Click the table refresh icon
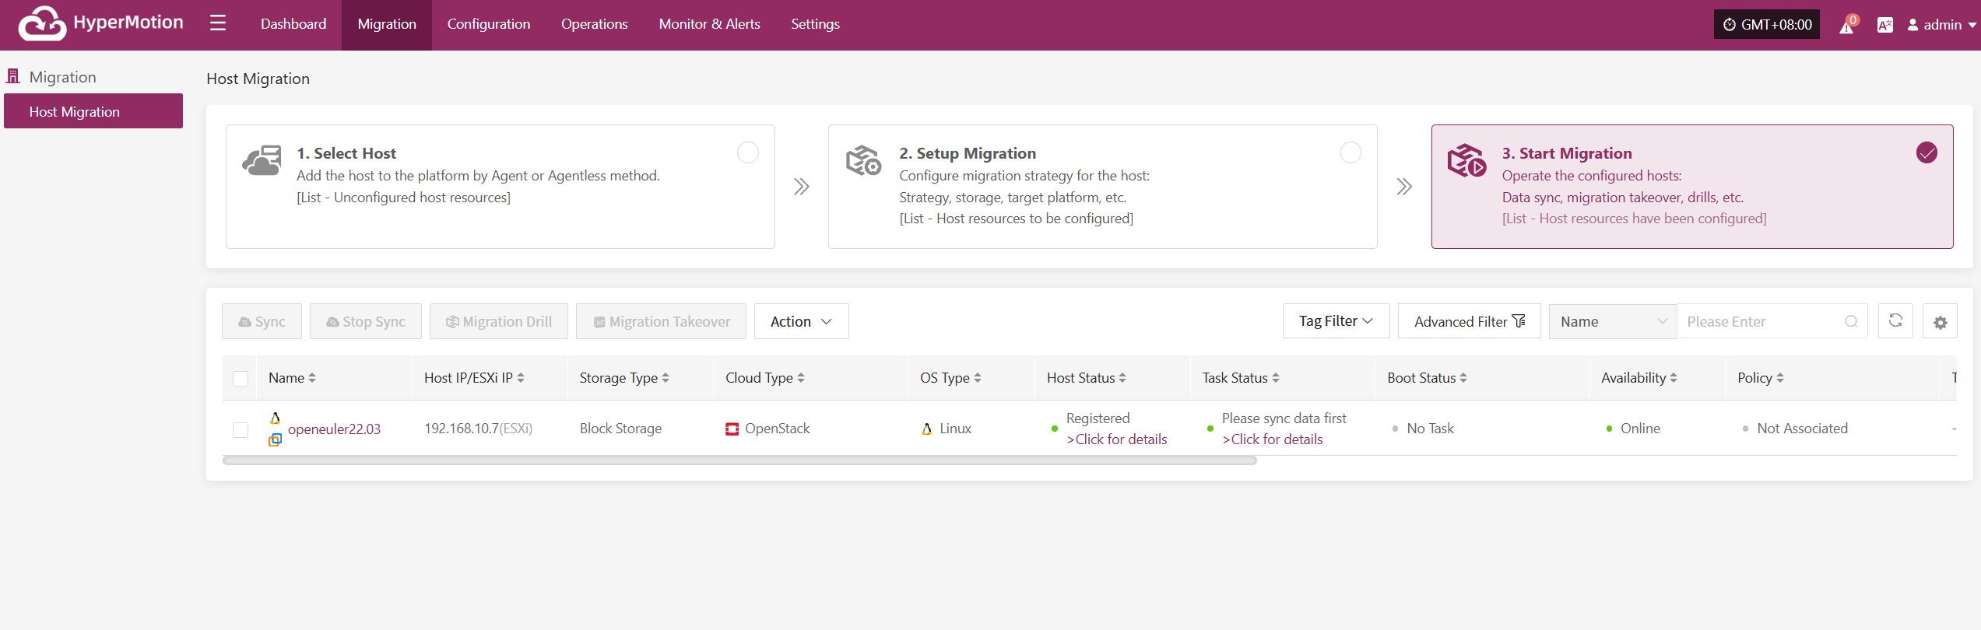The height and width of the screenshot is (630, 1981). (1895, 320)
